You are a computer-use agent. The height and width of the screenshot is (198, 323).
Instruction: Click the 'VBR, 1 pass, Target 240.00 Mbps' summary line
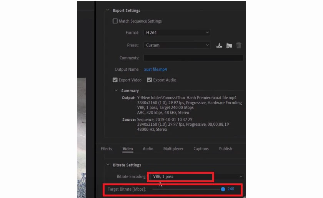click(165, 108)
